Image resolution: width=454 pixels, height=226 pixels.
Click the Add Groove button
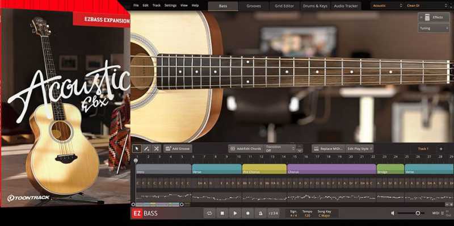click(x=178, y=149)
